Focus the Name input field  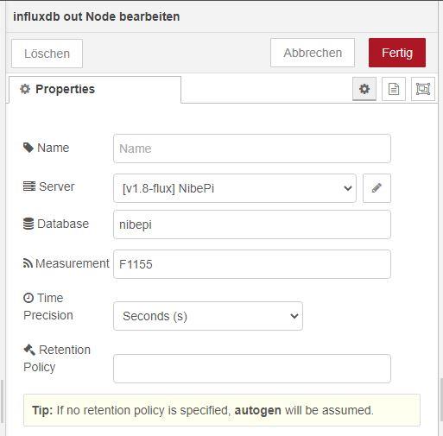(252, 148)
